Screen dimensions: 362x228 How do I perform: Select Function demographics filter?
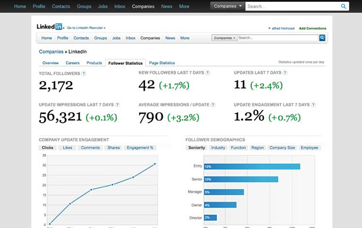click(x=238, y=148)
